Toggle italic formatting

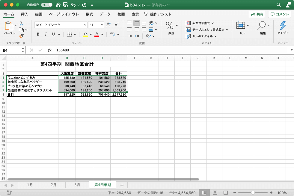pos(46,34)
